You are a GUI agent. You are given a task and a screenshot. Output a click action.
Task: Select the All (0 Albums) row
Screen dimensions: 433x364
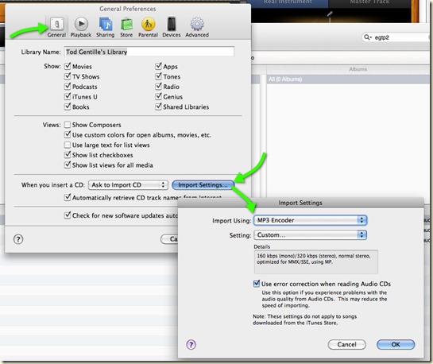349,79
